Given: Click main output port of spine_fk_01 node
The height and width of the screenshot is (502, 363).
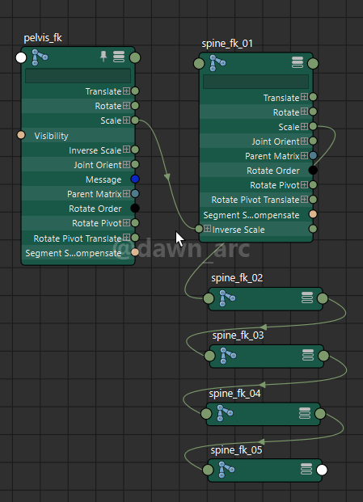Looking at the screenshot, I should pyautogui.click(x=313, y=63).
